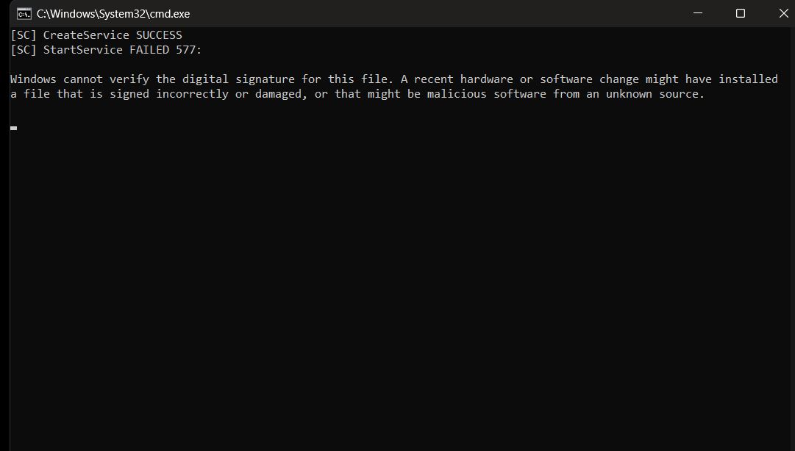Viewport: 795px width, 451px height.
Task: Maximize the command prompt window
Action: 740,13
